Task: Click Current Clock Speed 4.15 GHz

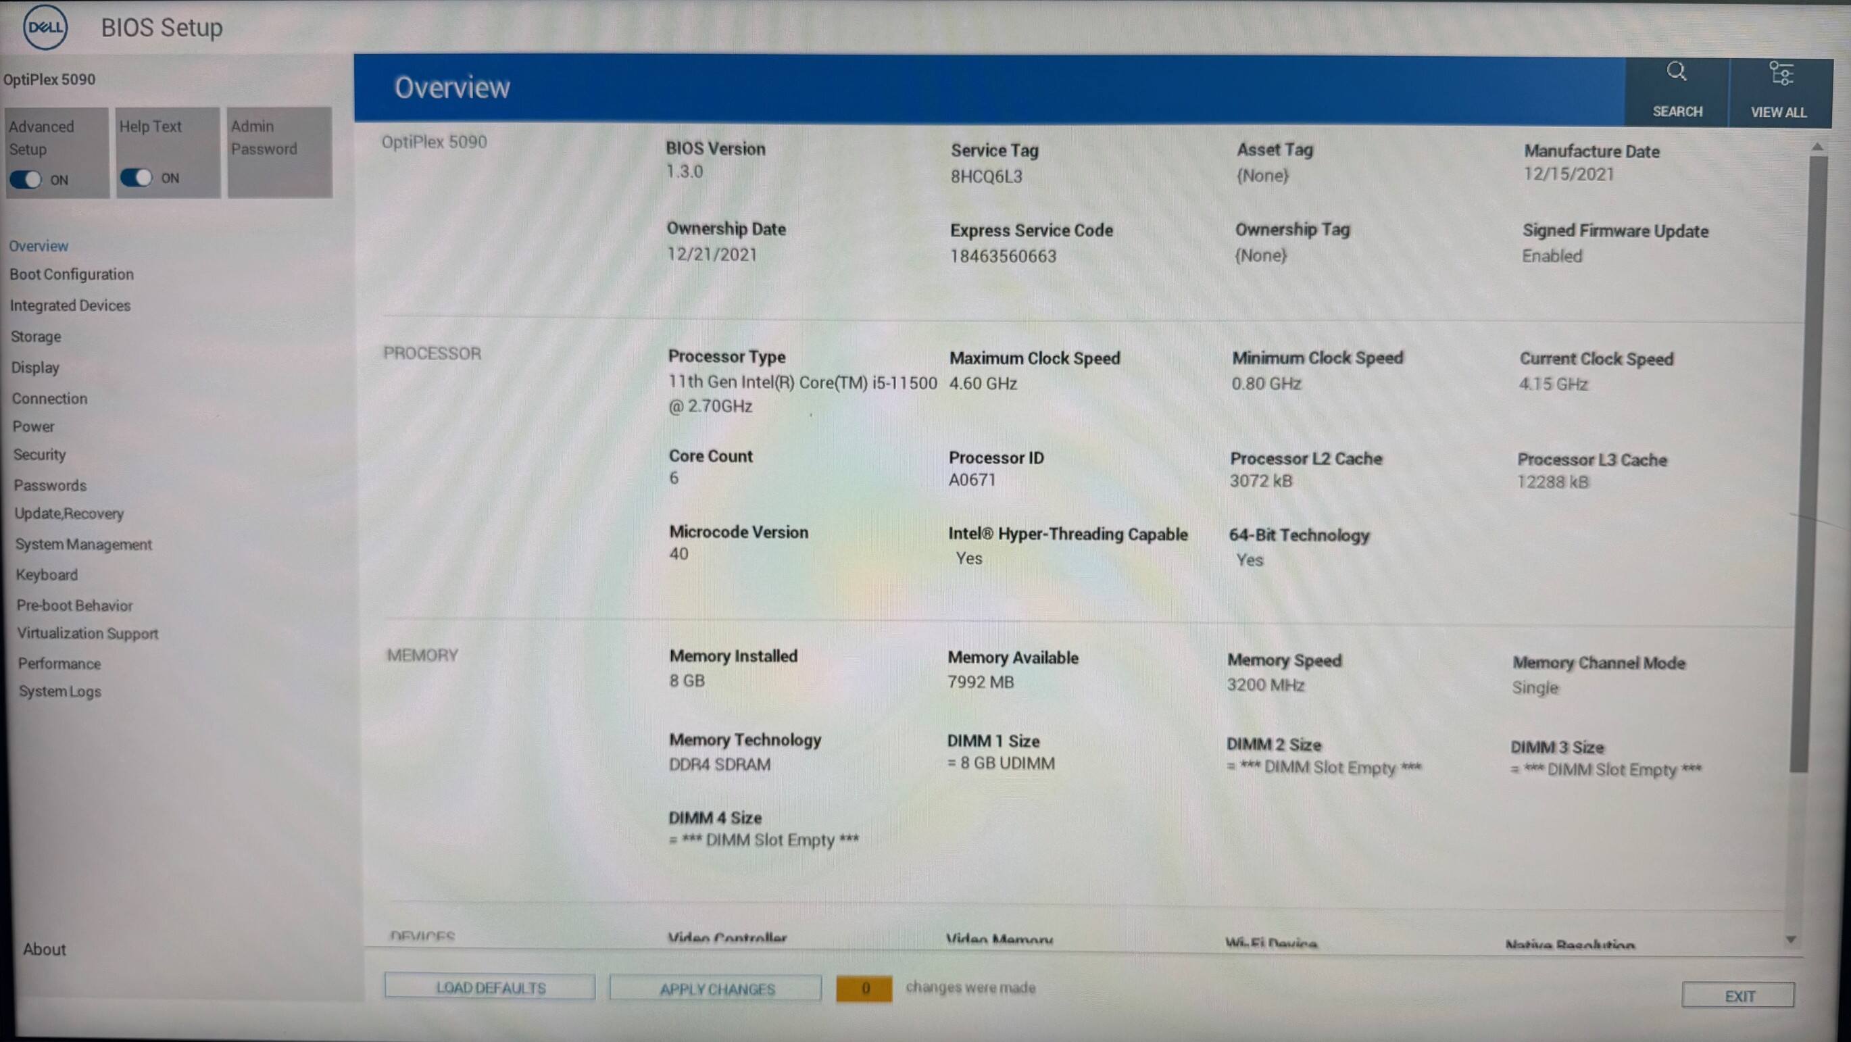Action: point(1553,384)
